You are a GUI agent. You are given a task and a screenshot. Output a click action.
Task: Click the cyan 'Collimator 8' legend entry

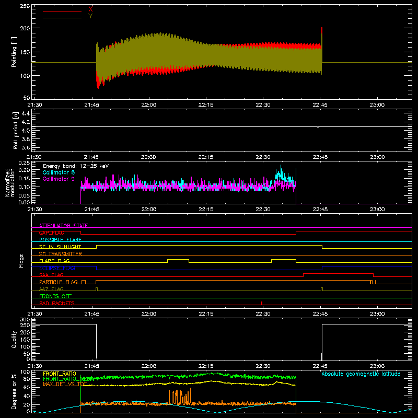59,172
